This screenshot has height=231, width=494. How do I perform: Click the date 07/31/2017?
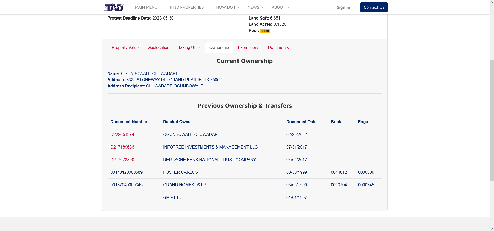(297, 147)
